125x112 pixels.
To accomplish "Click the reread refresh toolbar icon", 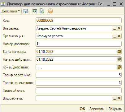I will pos(35,11).
